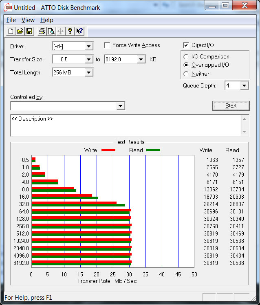Viewport: 260px width, 305px height.
Task: Minimize the ATTO Disk Benchmark window
Action: point(212,5)
